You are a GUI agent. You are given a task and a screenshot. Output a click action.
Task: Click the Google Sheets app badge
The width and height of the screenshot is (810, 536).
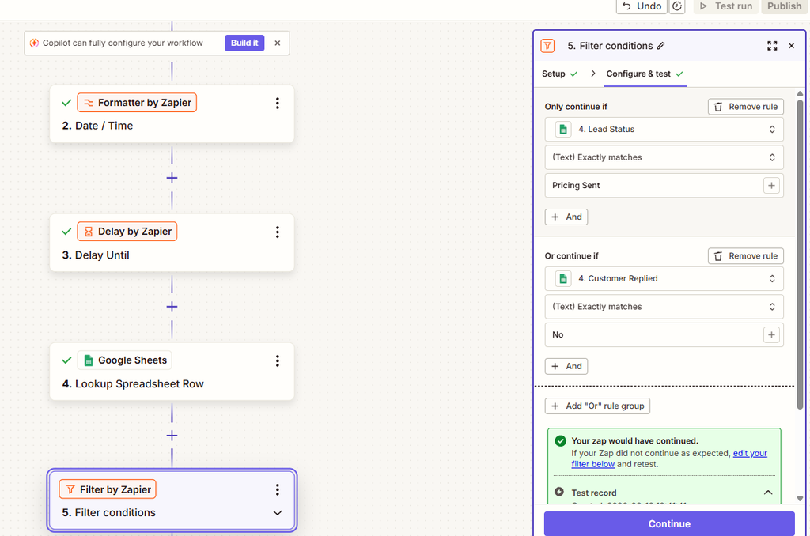[124, 360]
